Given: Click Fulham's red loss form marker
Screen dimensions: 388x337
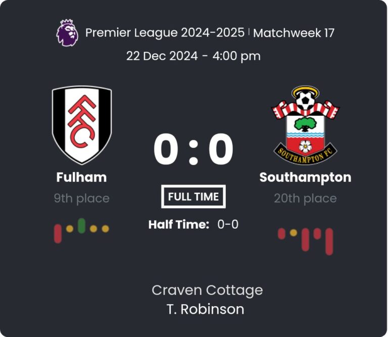Looking at the screenshot, I should tap(58, 233).
